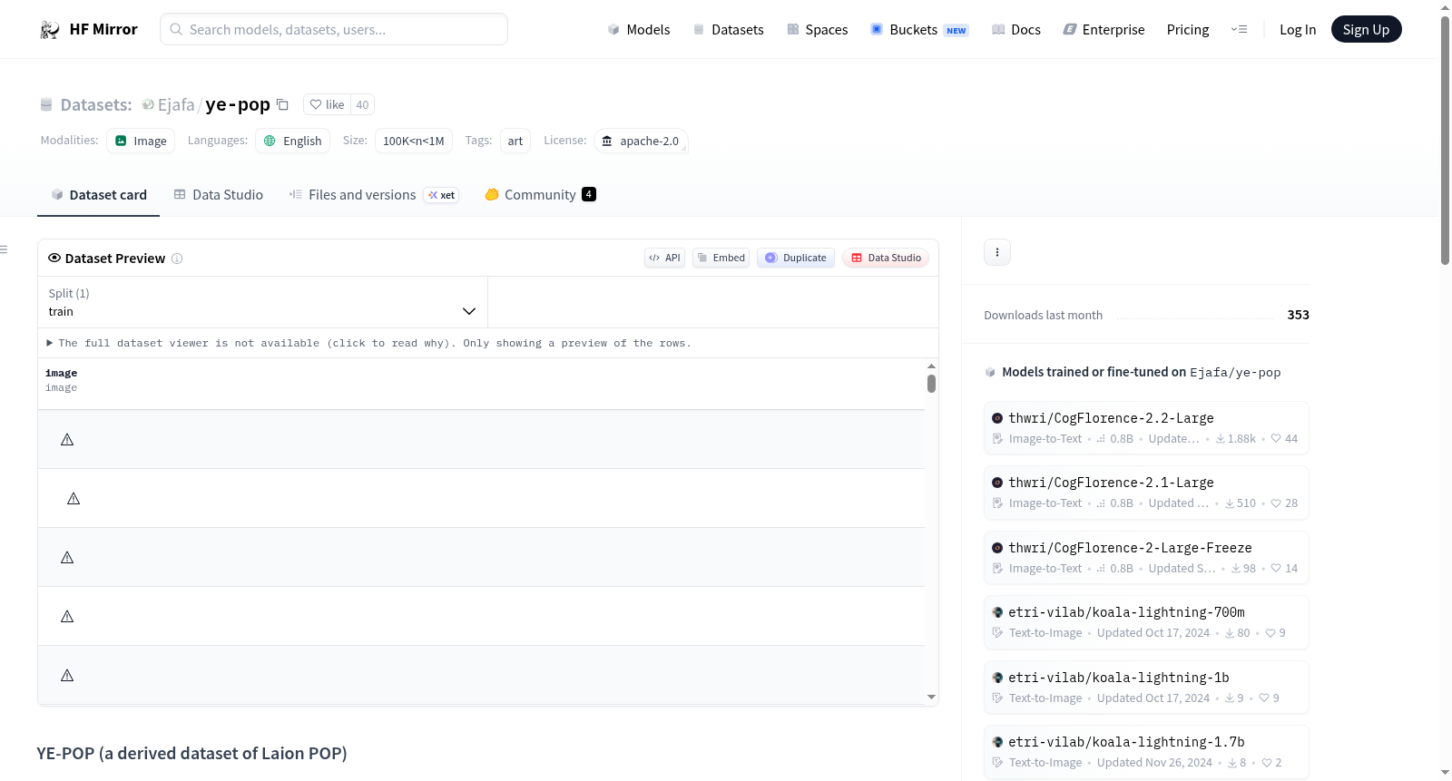Image resolution: width=1452 pixels, height=781 pixels.
Task: Click the warning icon in first preview row
Action: tap(67, 440)
